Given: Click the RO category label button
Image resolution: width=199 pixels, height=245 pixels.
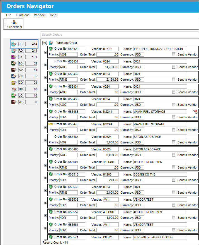Looking at the screenshot, I should [21, 51].
